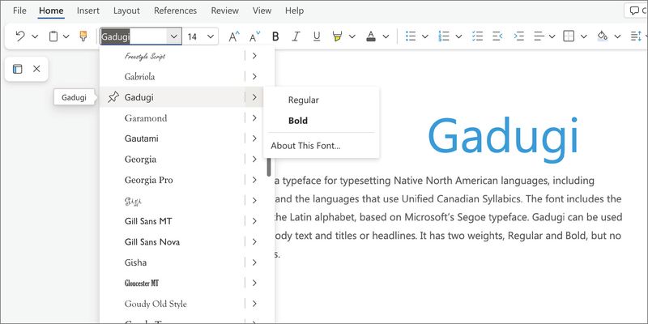
Task: Open the font size 14 dropdown
Action: pyautogui.click(x=211, y=36)
